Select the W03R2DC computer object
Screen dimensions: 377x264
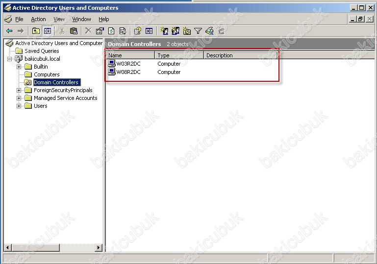click(128, 64)
